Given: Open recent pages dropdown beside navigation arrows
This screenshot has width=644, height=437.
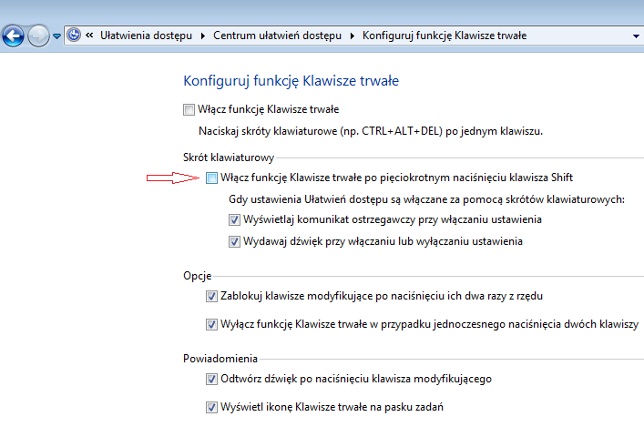Looking at the screenshot, I should [x=57, y=36].
